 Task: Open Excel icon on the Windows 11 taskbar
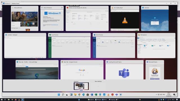point(96,95)
